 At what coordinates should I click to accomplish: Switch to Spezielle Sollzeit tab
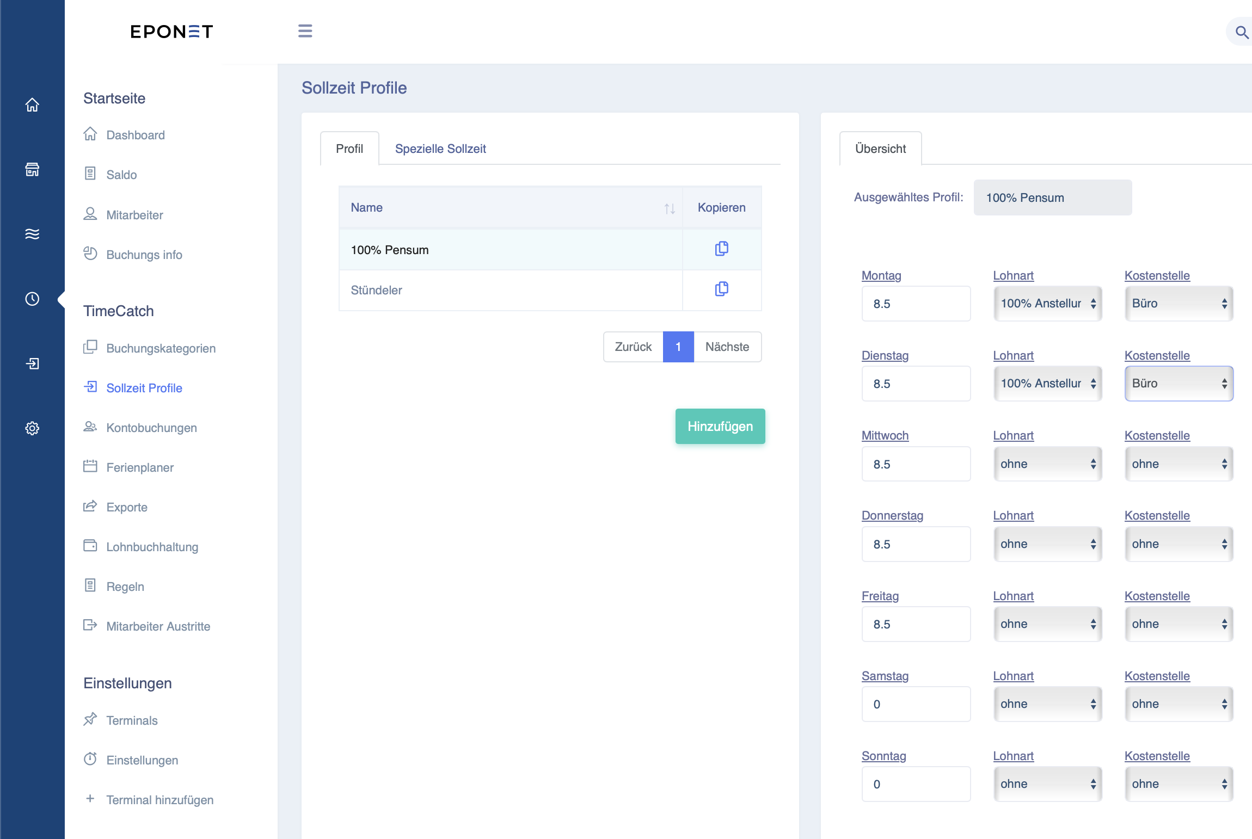coord(440,149)
